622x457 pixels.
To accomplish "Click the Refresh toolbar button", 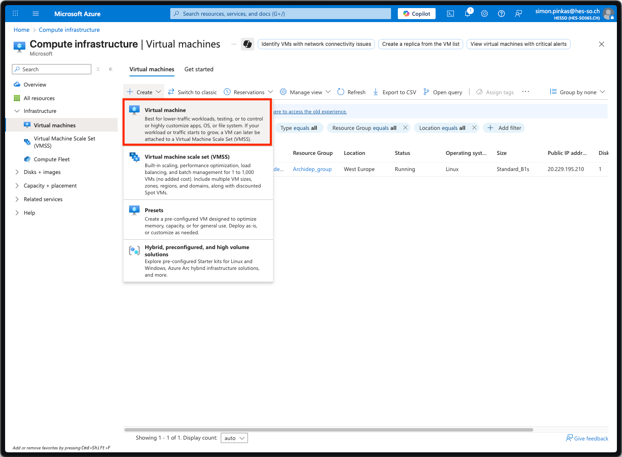I will (351, 92).
